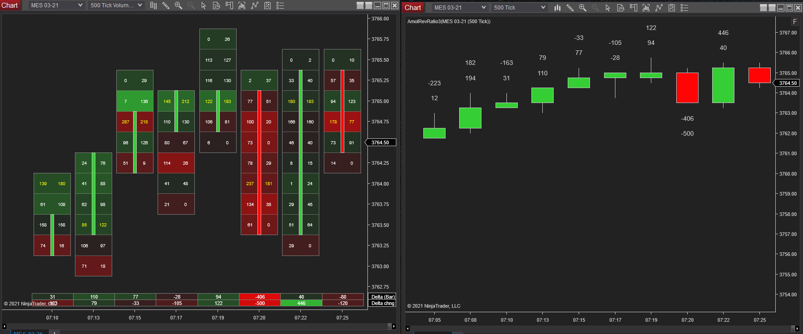This screenshot has height=334, width=803.
Task: Zoom out on the volumetric chart
Action: (x=191, y=5)
